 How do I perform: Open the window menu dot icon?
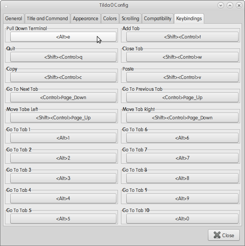tap(6, 6)
